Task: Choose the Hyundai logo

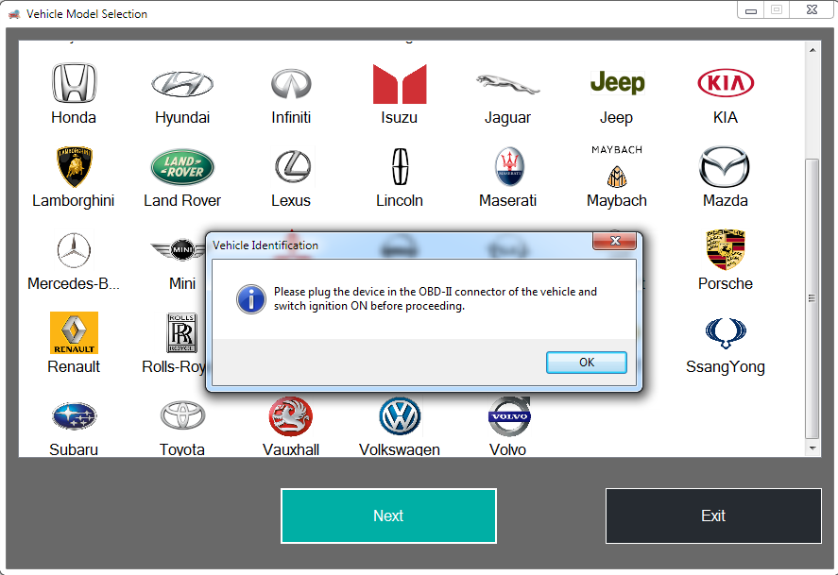Action: [x=182, y=84]
